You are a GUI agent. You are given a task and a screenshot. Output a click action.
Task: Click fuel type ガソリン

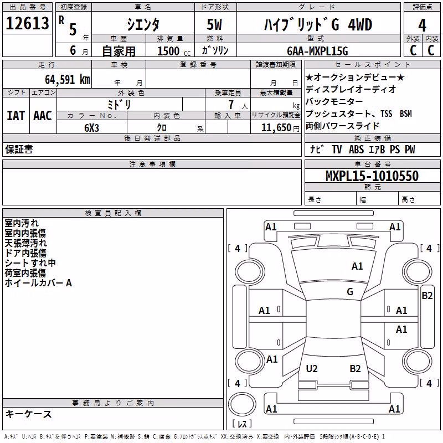pyautogui.click(x=215, y=50)
